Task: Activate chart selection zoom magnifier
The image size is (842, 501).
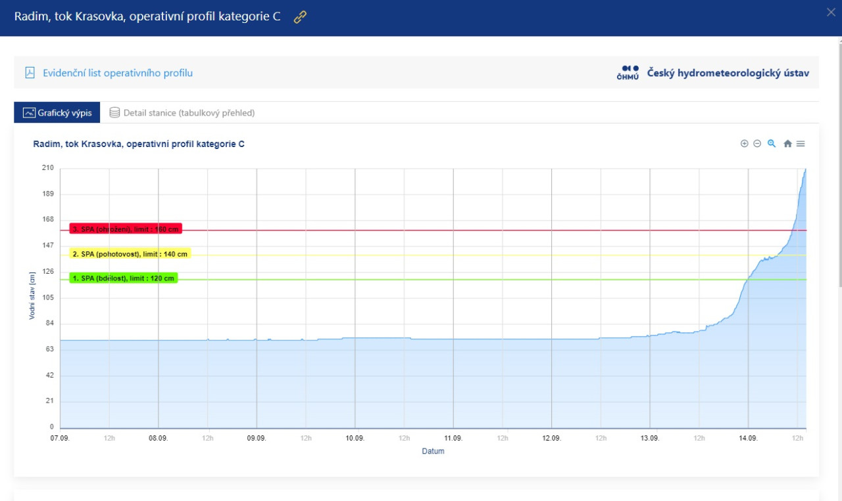Action: click(x=772, y=144)
